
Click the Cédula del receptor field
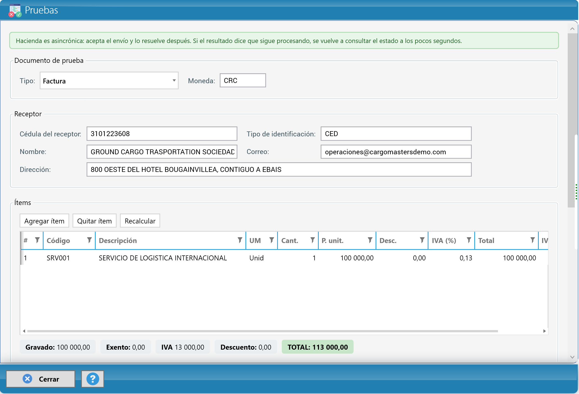click(162, 134)
